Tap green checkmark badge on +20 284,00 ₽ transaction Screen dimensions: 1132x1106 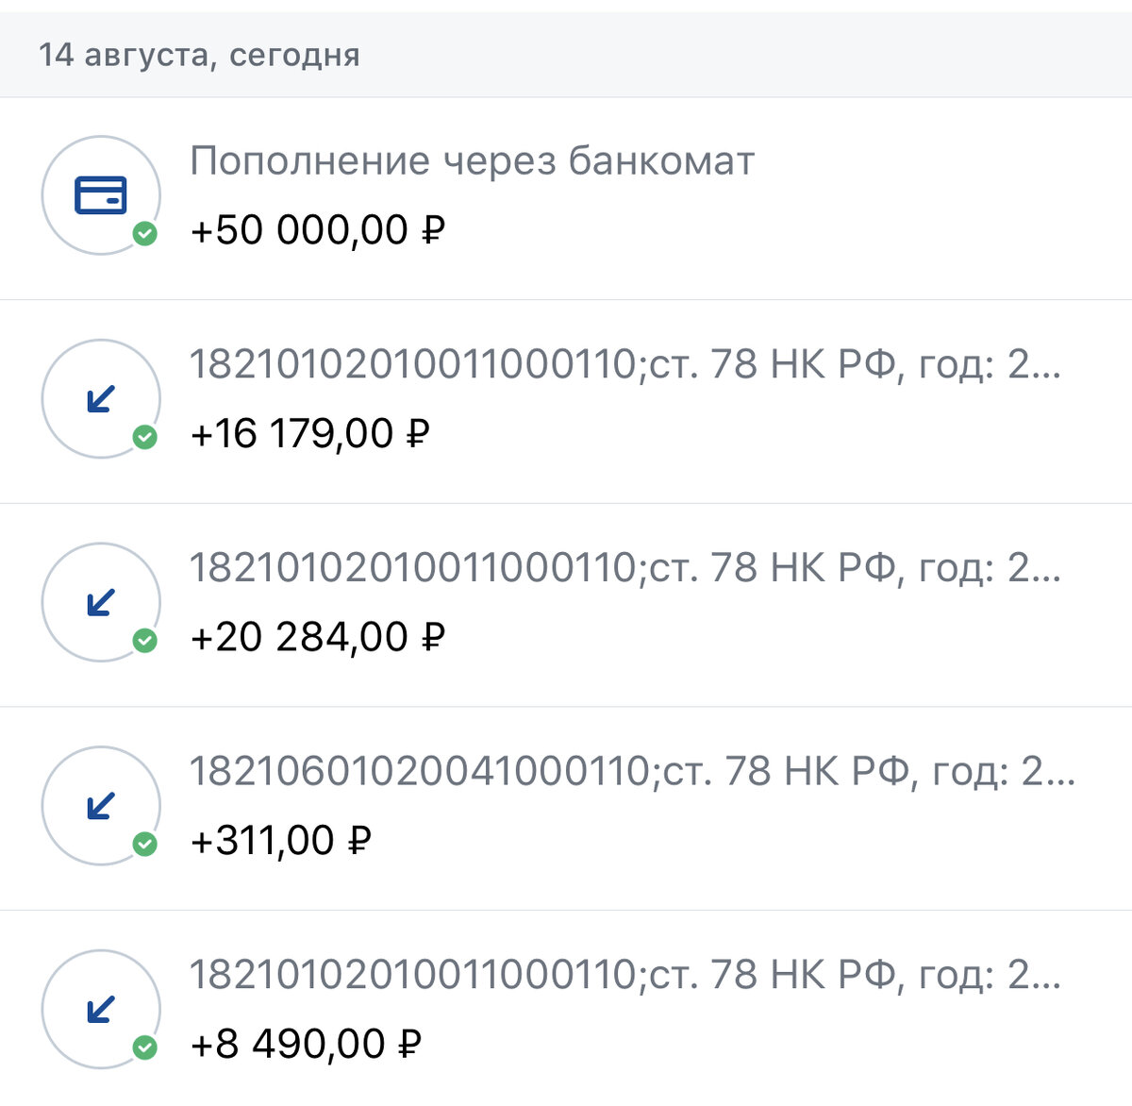[x=144, y=641]
